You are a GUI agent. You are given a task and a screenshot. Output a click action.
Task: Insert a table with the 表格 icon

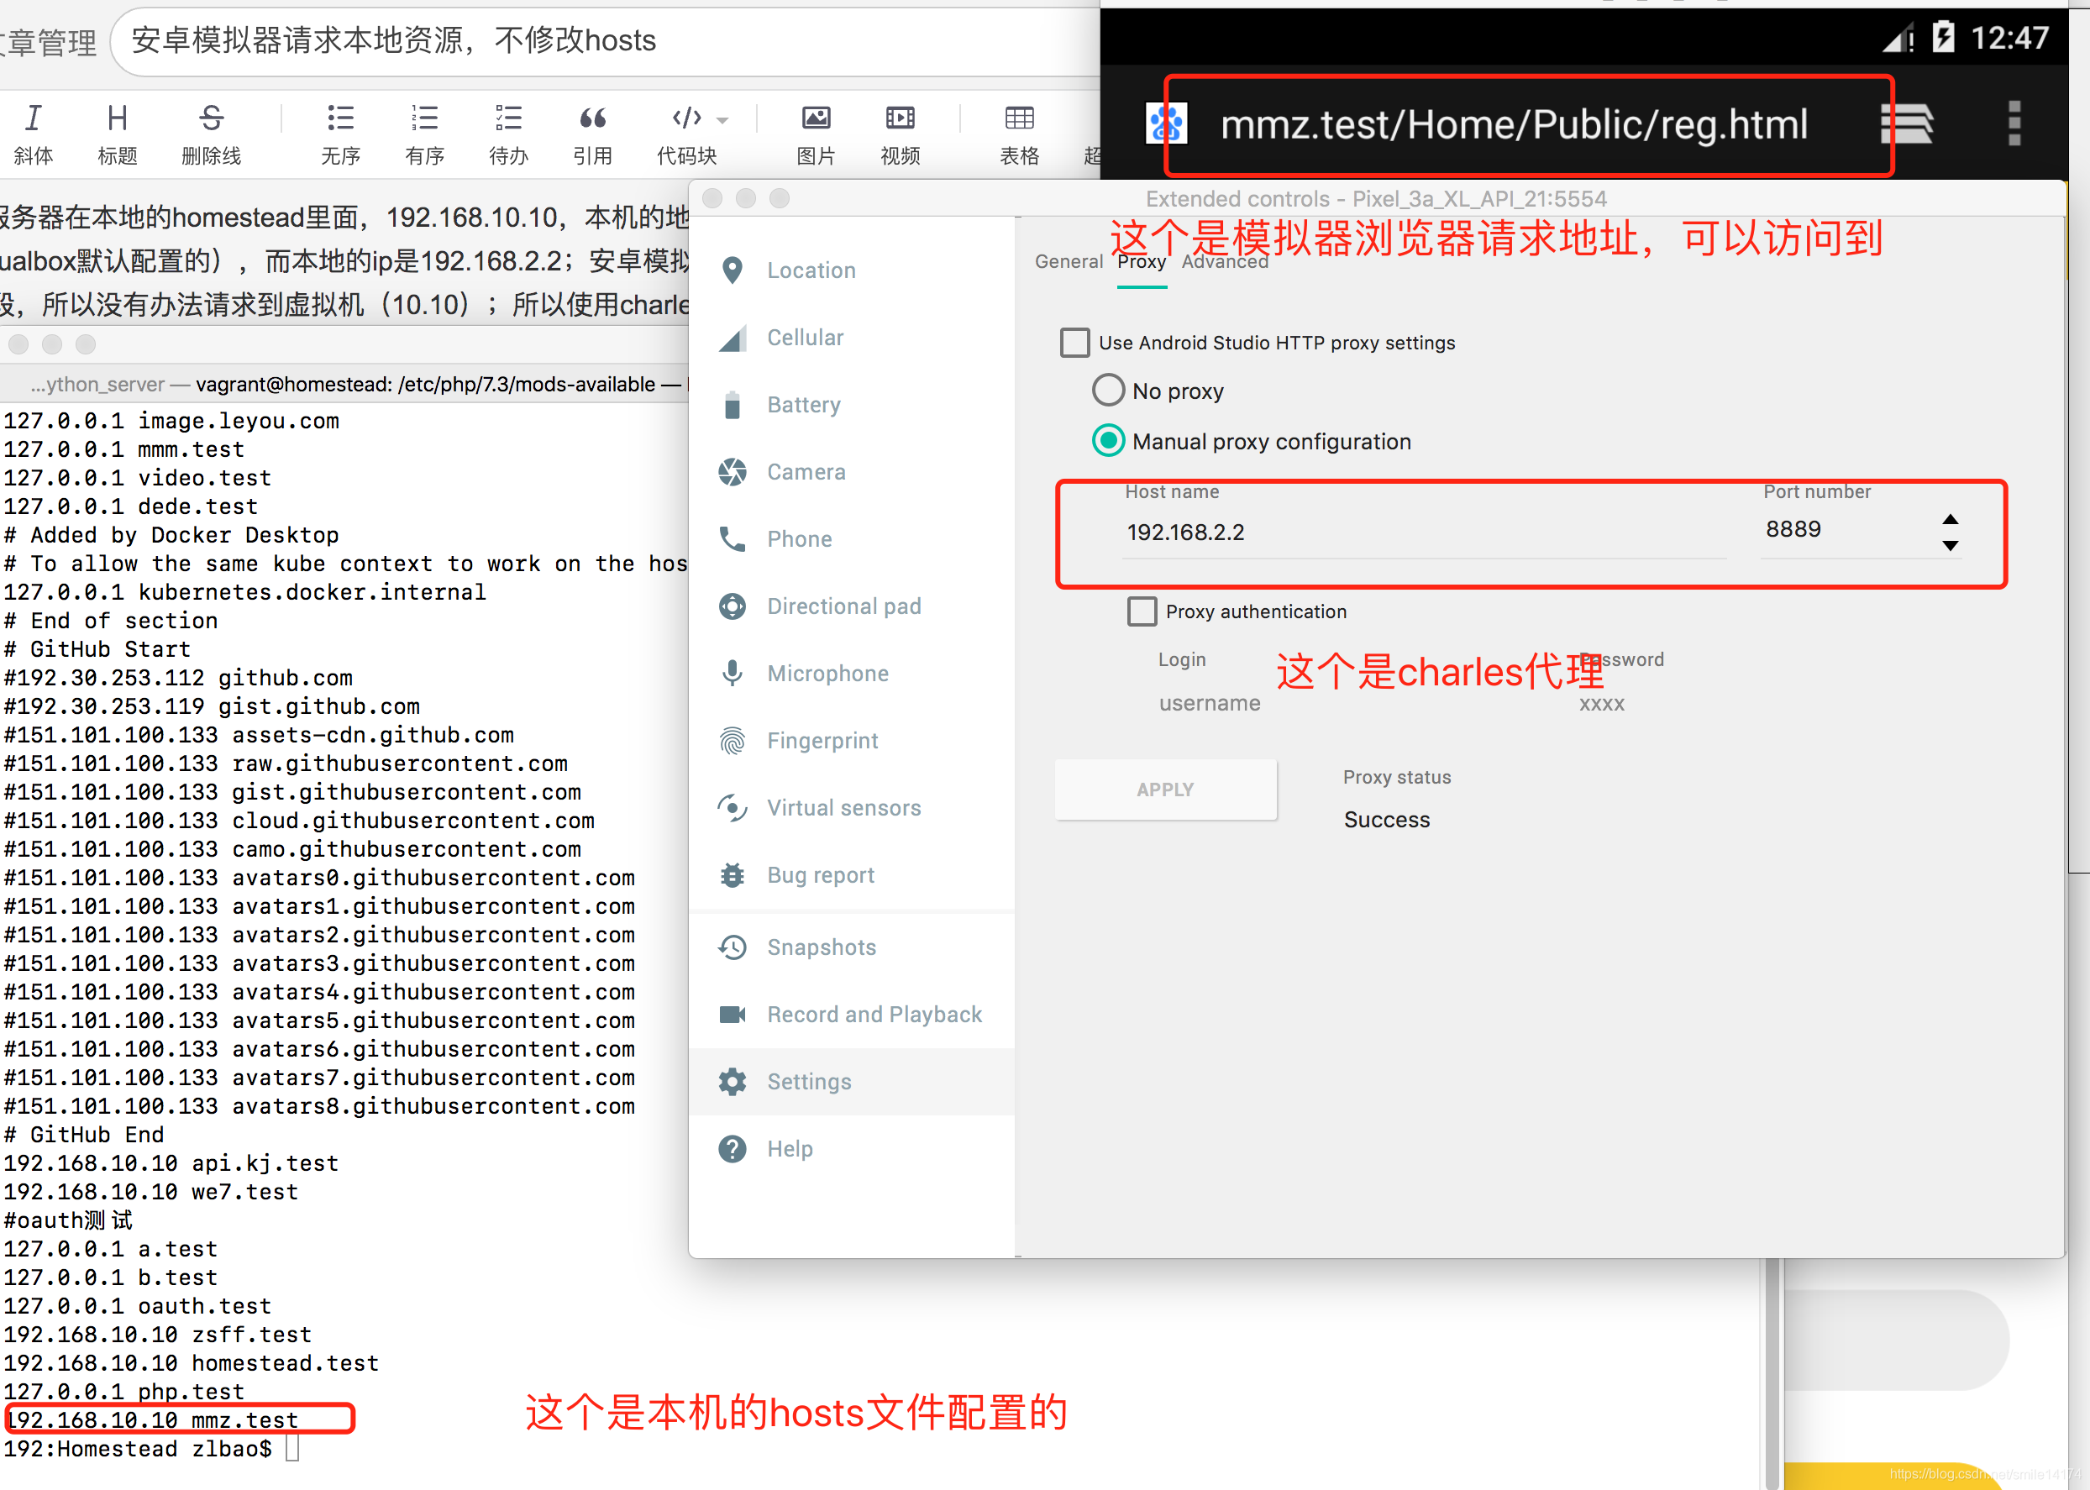pyautogui.click(x=1018, y=119)
